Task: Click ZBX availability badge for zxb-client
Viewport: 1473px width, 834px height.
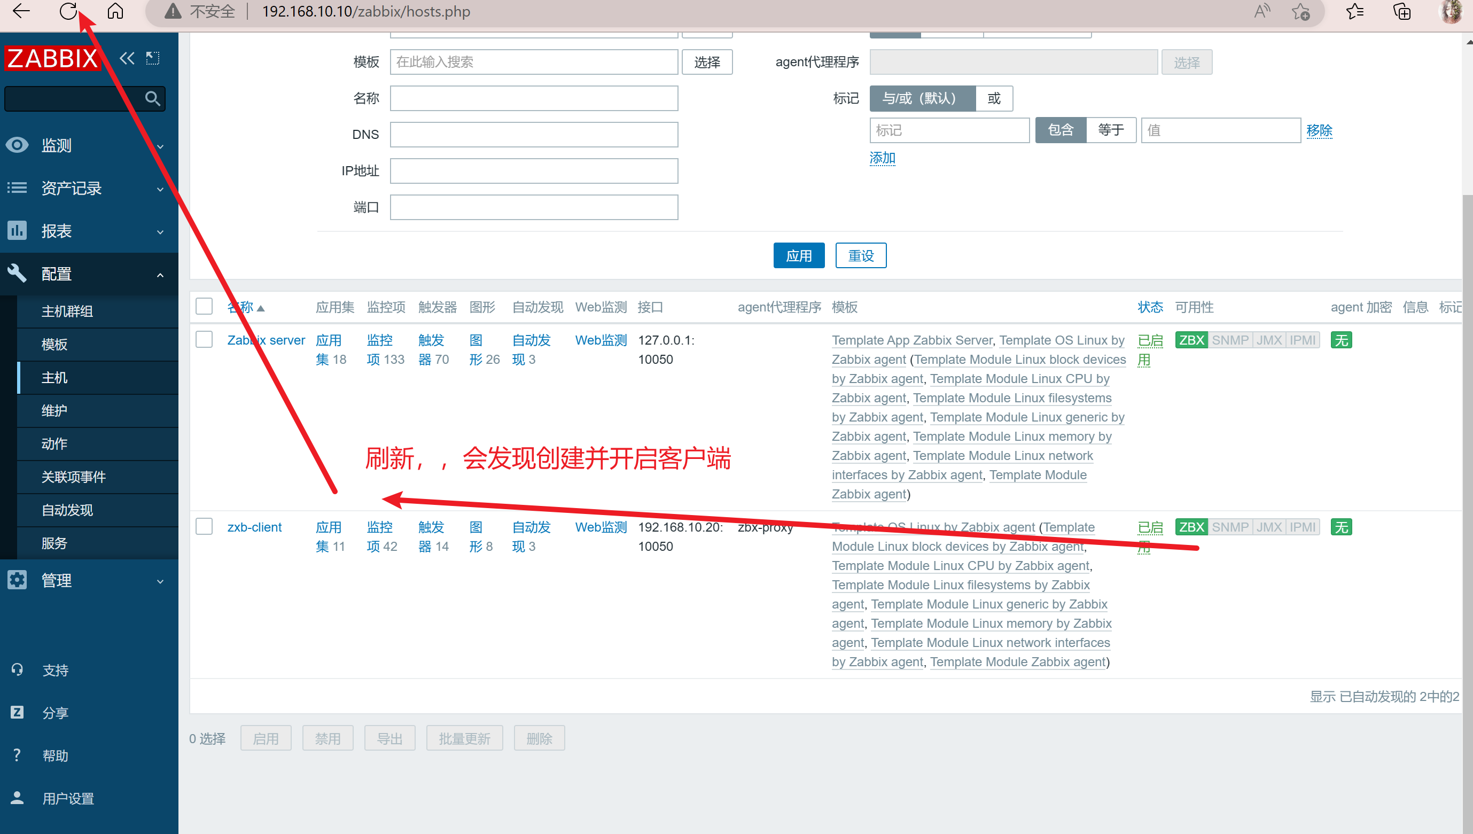Action: point(1191,526)
